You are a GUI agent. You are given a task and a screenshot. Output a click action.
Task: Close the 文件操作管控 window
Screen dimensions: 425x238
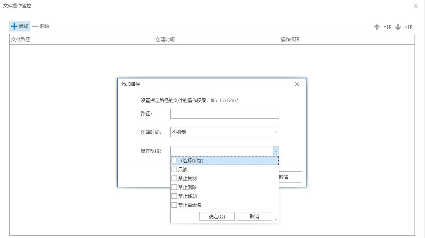416,6
